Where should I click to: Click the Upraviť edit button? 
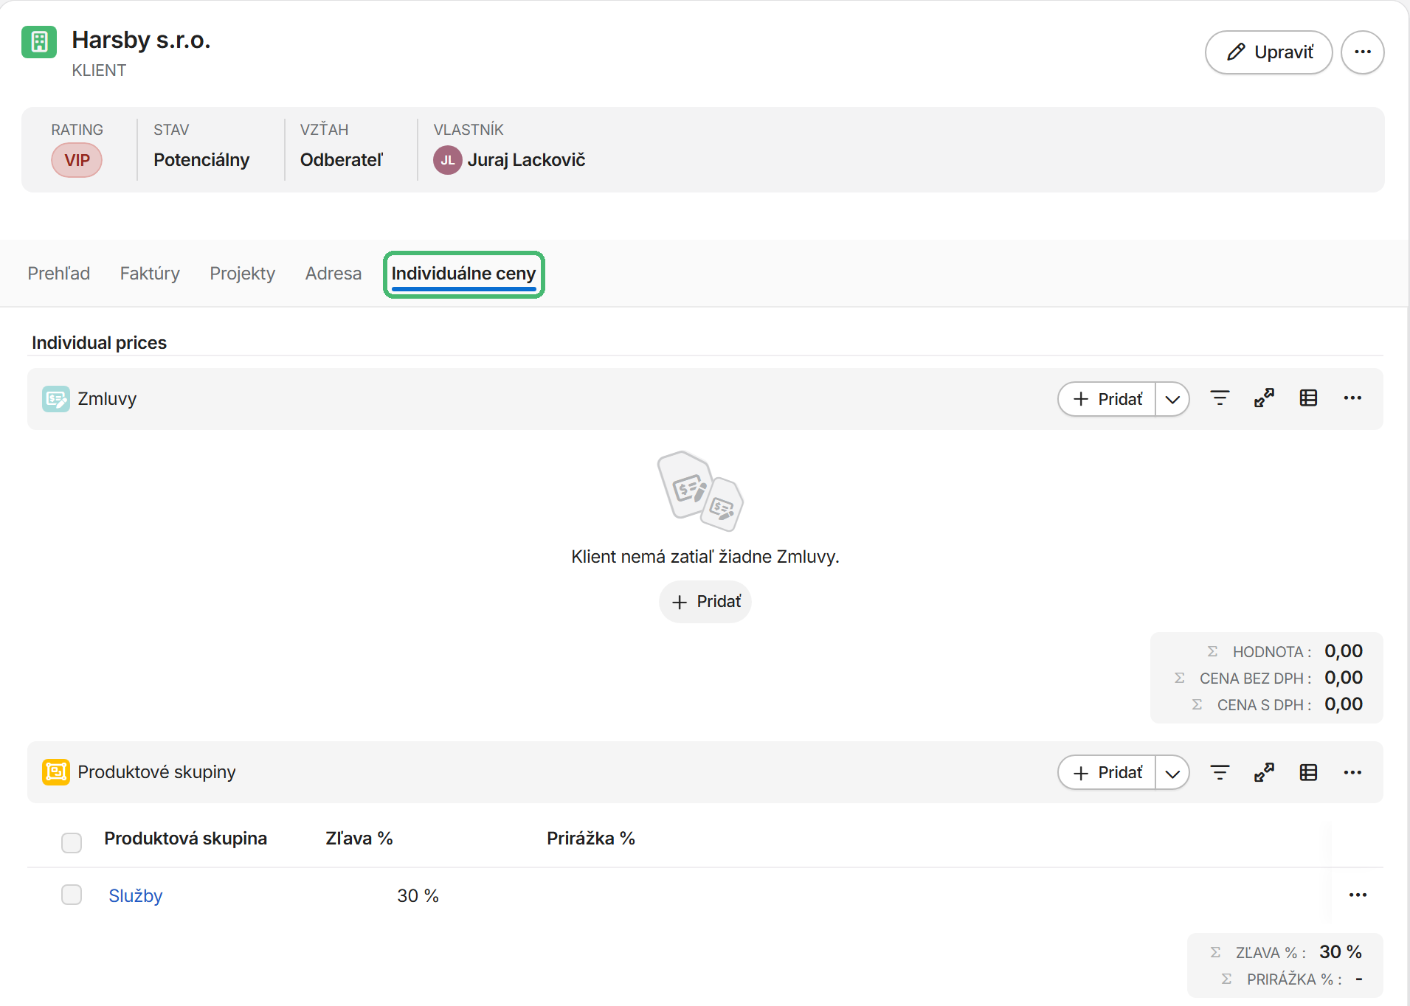[x=1268, y=52]
